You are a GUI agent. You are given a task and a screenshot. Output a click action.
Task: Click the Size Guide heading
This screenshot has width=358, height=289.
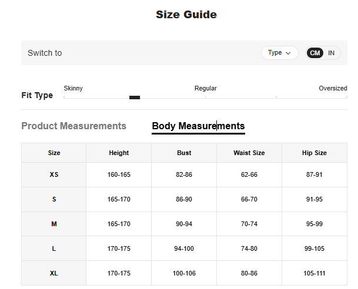pyautogui.click(x=186, y=15)
